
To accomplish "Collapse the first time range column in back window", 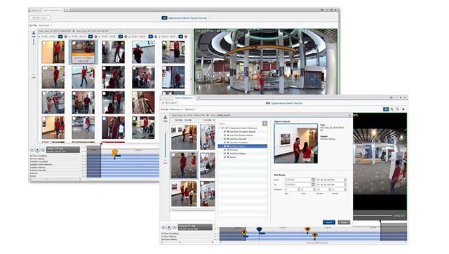I will (x=39, y=36).
